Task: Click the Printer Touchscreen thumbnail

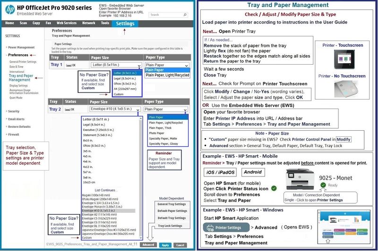Action: (344, 59)
